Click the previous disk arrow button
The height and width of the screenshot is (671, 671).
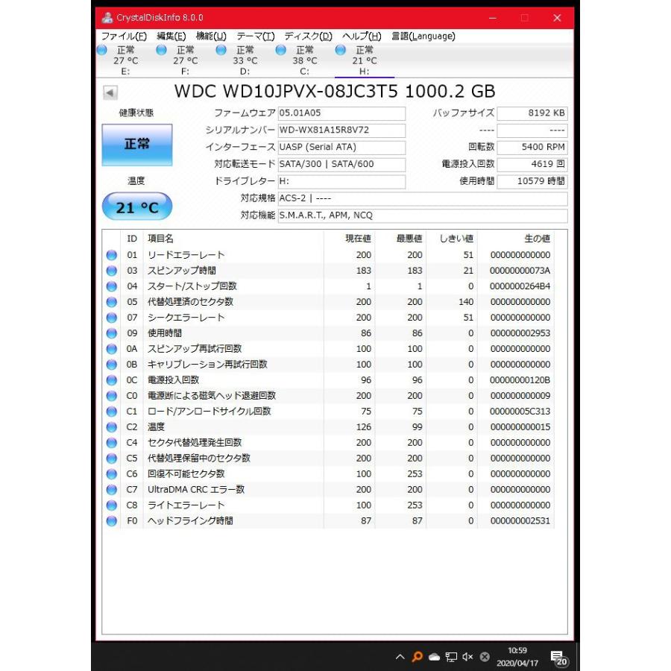click(110, 93)
